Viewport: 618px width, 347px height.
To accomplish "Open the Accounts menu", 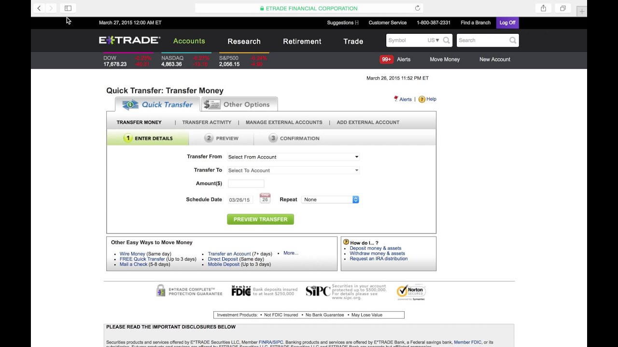I will coord(189,41).
